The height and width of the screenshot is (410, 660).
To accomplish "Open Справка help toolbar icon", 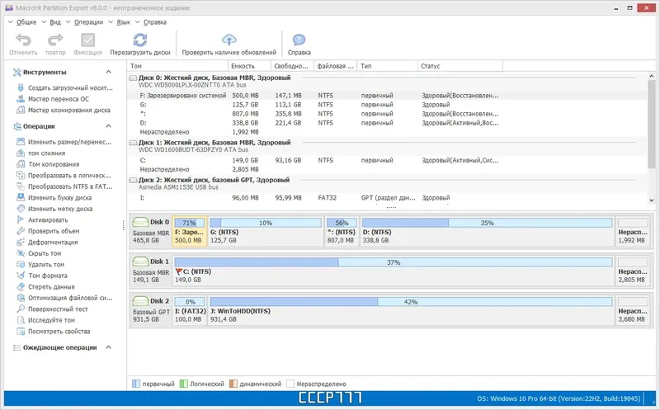I will (x=299, y=40).
